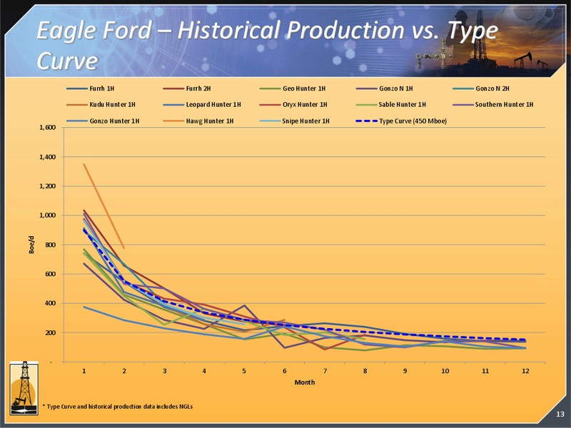Select the Kudu Hunter 1H legend label
The image size is (571, 428).
(x=113, y=104)
